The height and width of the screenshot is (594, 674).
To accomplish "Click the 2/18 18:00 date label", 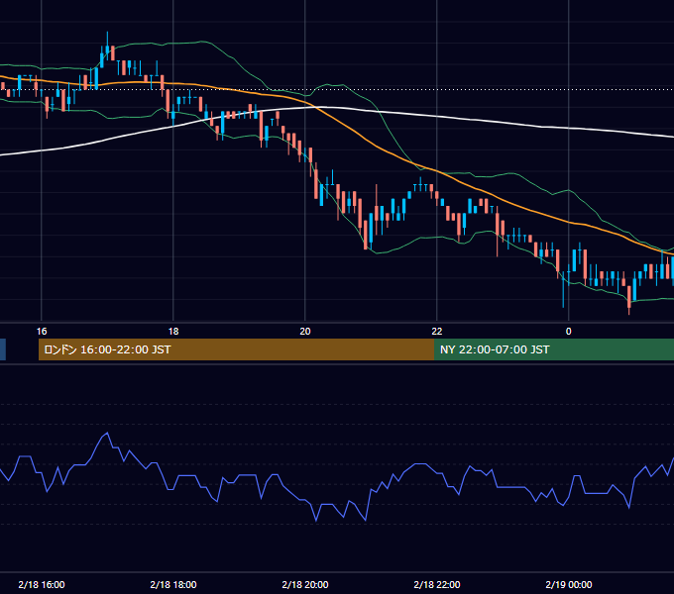I will click(173, 584).
